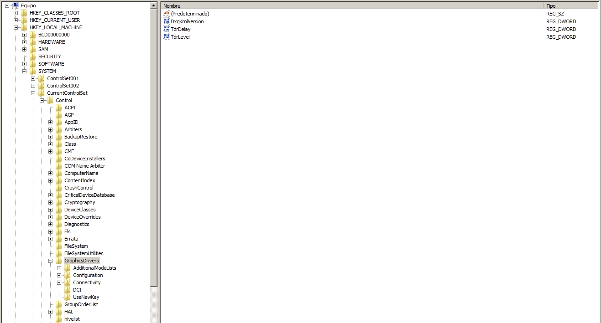Collapse the SYSTEM key
This screenshot has width=601, height=323.
pyautogui.click(x=24, y=71)
